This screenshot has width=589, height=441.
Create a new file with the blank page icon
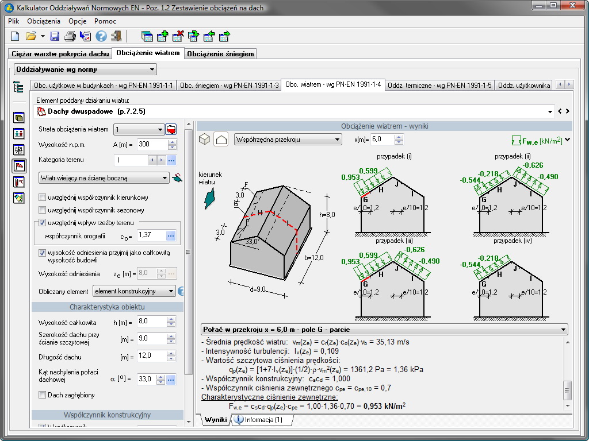pyautogui.click(x=15, y=36)
